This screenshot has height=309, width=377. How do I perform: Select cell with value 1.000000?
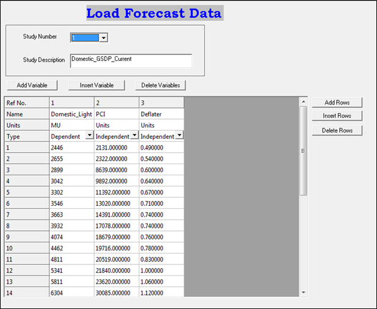[161, 271]
